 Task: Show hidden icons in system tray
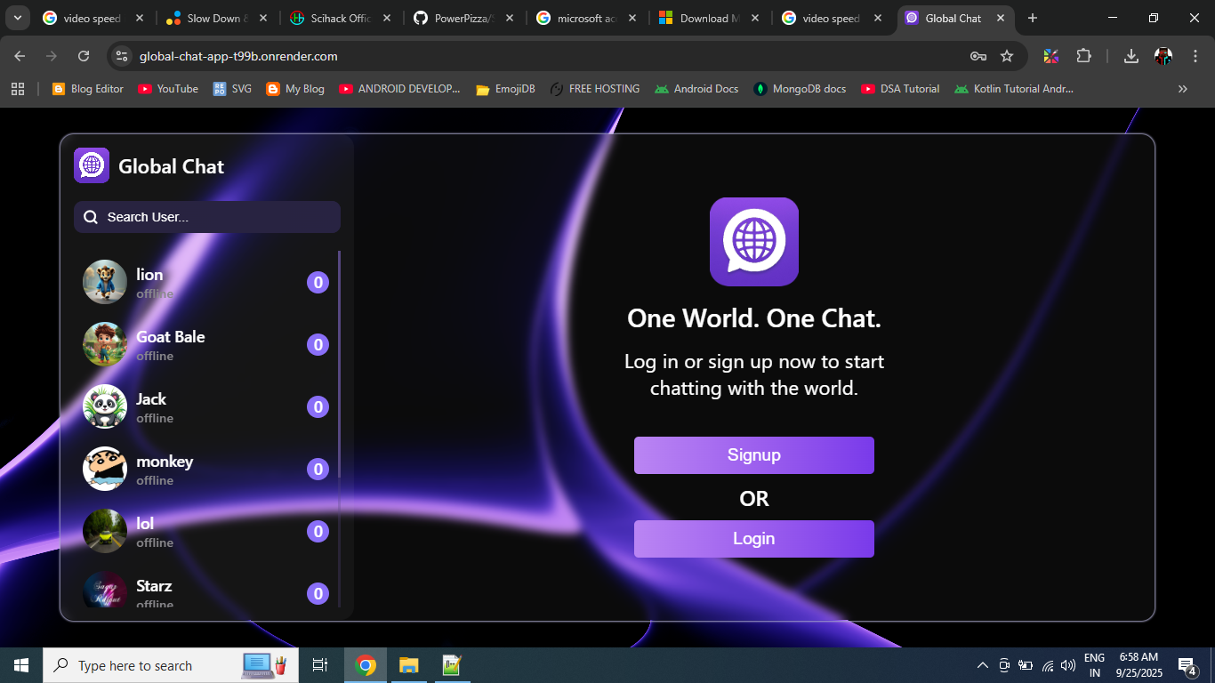982,665
